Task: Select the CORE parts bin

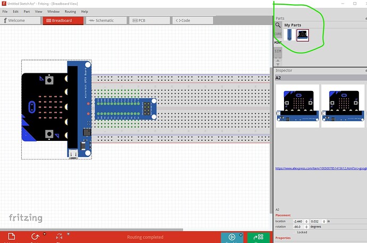Action: click(278, 34)
